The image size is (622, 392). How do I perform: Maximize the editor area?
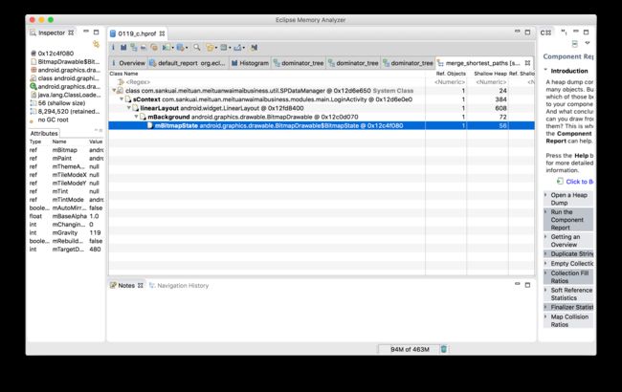coord(527,33)
